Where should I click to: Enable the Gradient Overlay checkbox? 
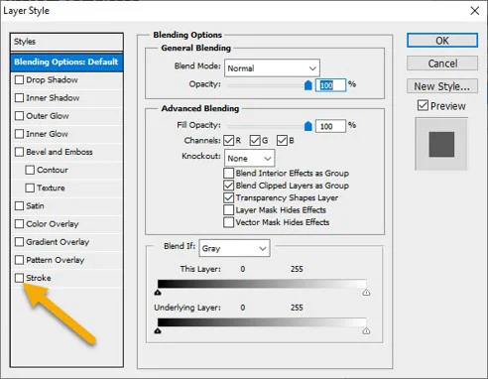coord(19,242)
